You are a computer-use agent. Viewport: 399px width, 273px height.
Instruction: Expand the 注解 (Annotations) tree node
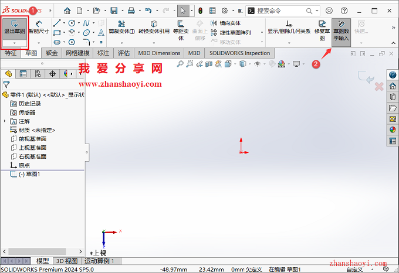click(x=5, y=121)
